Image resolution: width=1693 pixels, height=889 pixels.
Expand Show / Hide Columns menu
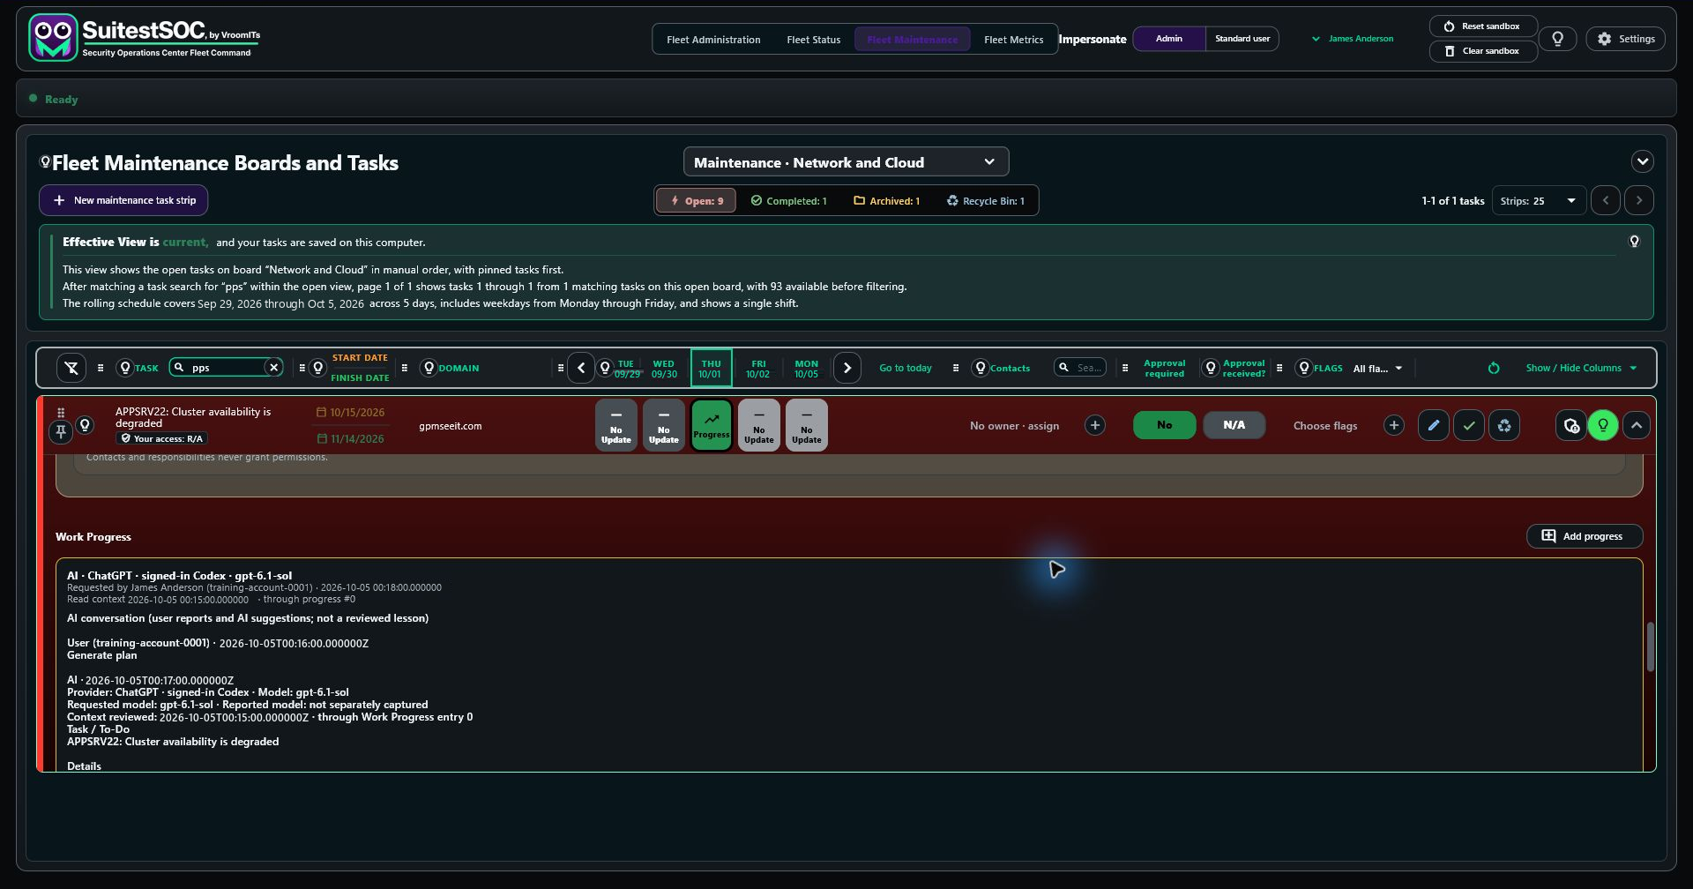coord(1581,368)
